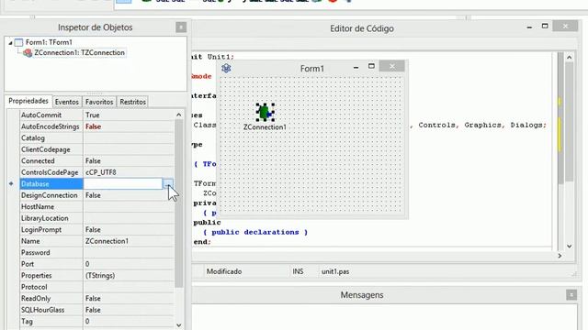
Task: Toggle the AutoCommit True value
Action: point(129,115)
